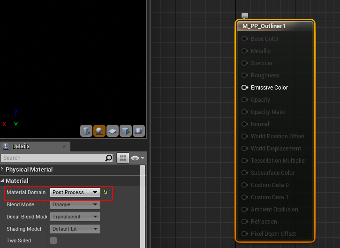Click the Emissive Color input pin
Image resolution: width=340 pixels, height=248 pixels.
pyautogui.click(x=245, y=87)
